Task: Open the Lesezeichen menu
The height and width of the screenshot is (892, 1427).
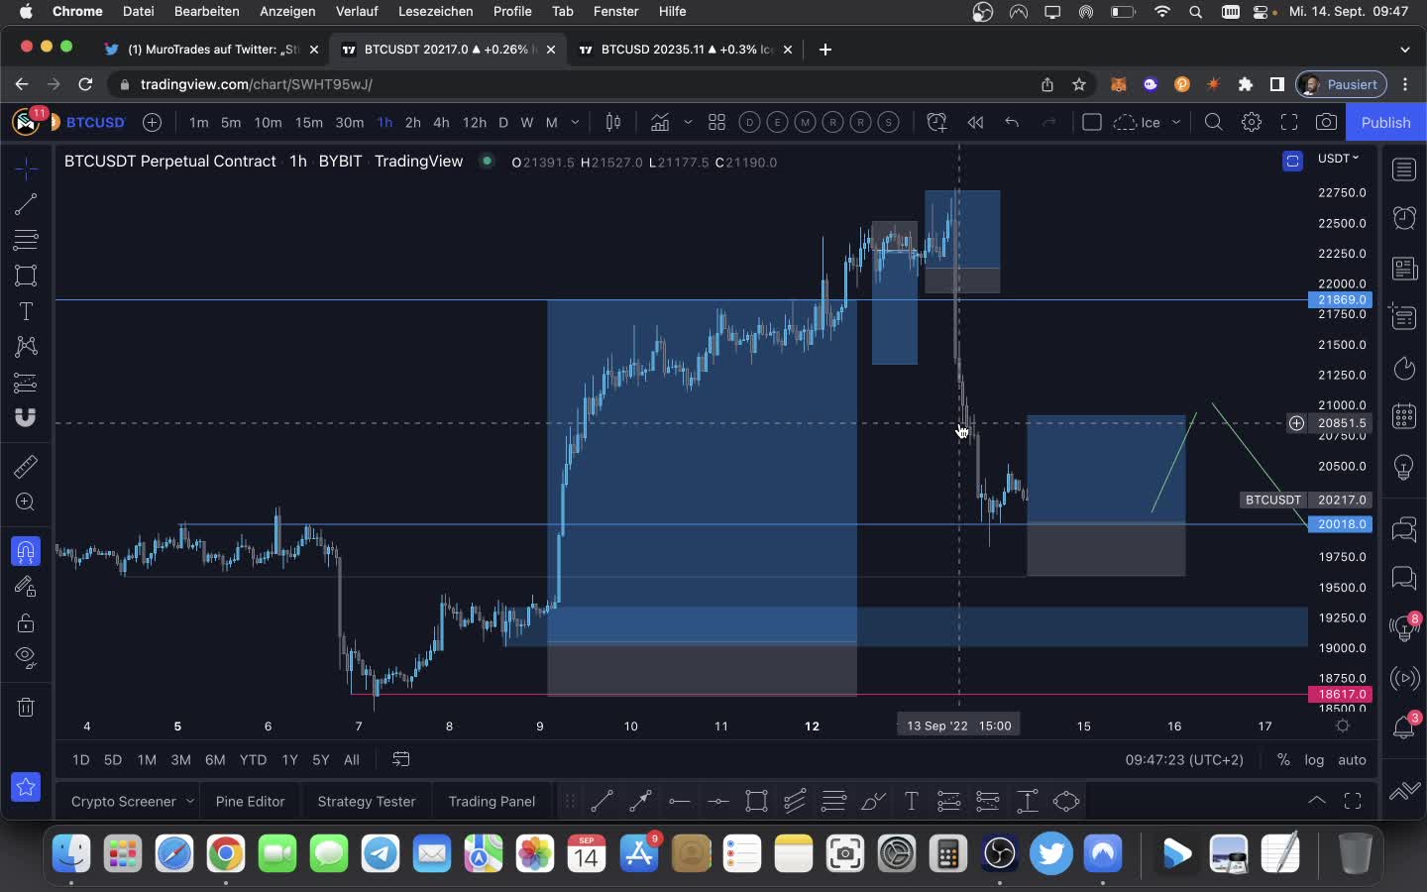Action: (x=435, y=11)
